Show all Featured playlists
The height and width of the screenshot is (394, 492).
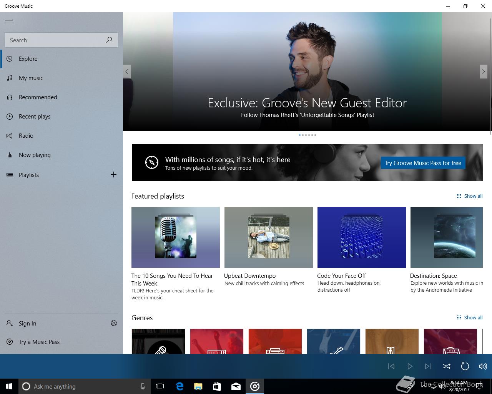469,196
